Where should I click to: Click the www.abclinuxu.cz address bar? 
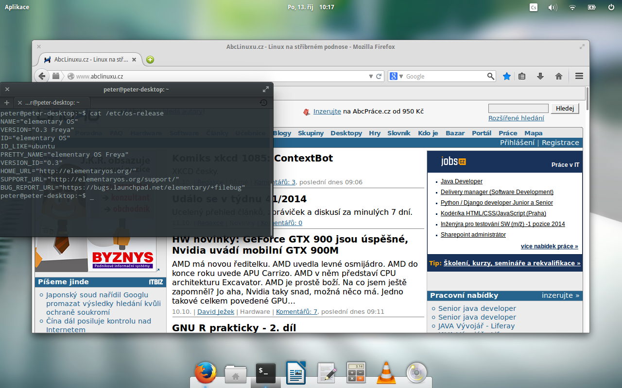tap(221, 76)
